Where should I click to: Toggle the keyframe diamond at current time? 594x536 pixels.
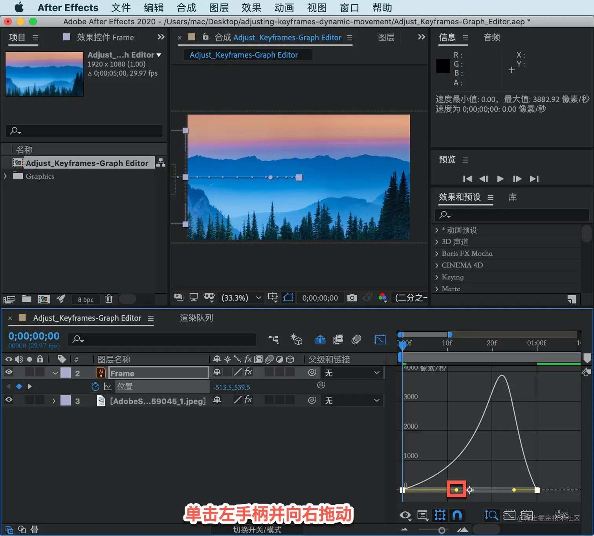tap(19, 386)
